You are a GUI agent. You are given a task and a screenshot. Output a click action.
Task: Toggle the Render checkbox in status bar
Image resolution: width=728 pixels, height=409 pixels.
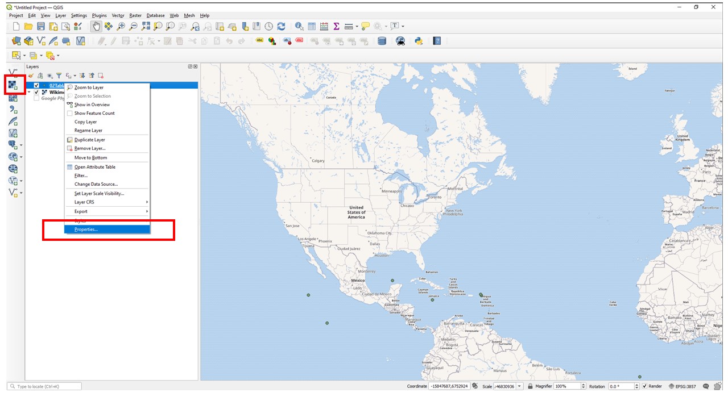pos(644,386)
